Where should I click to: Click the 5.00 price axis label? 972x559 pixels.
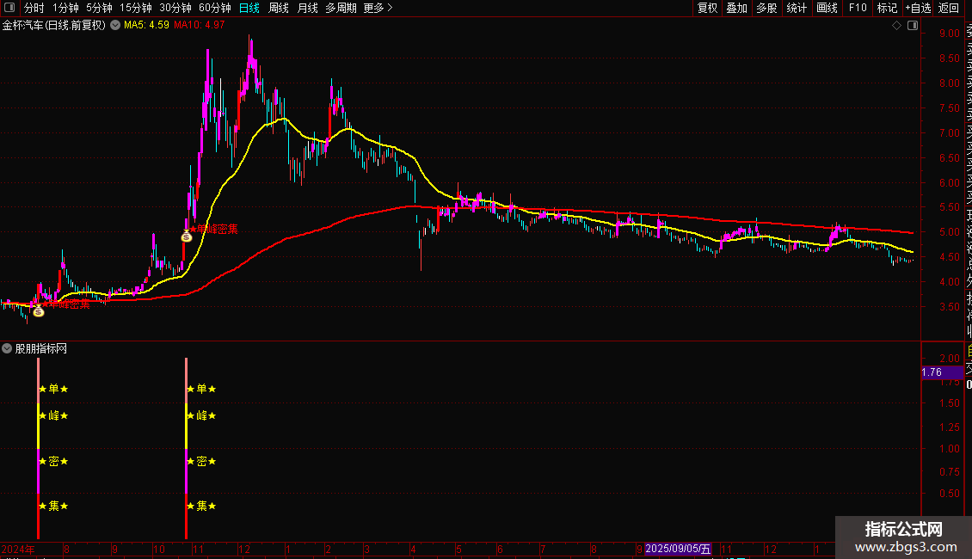click(949, 232)
